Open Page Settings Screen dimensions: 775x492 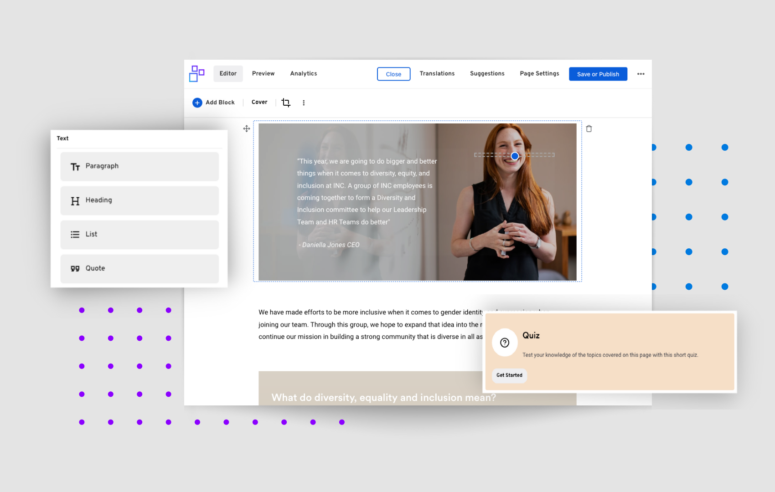point(539,73)
